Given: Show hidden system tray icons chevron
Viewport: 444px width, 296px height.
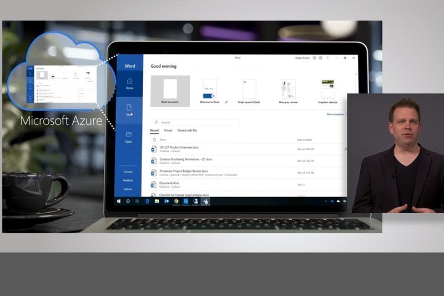Looking at the screenshot, I should pos(326,201).
